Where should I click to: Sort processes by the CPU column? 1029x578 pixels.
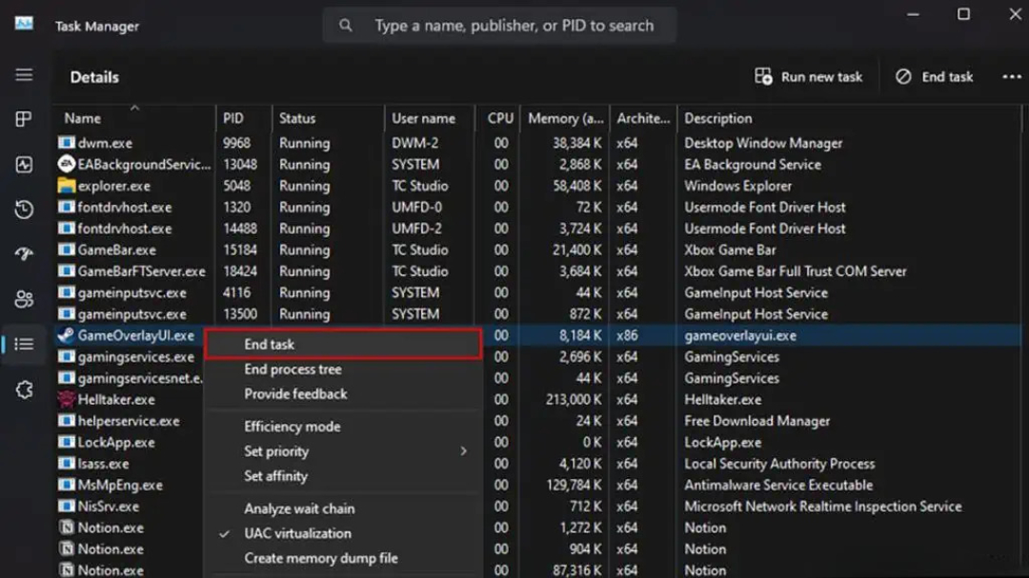(x=500, y=119)
